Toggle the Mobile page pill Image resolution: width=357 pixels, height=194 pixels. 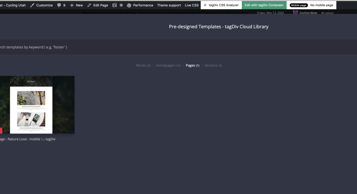(x=299, y=5)
